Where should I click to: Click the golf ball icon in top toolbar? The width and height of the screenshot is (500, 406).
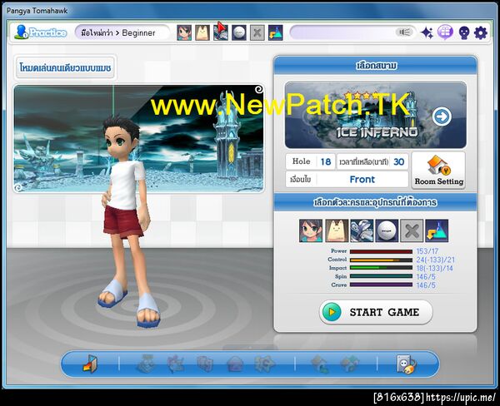click(x=239, y=32)
